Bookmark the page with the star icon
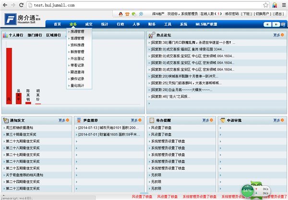The image size is (288, 200). (265, 5)
